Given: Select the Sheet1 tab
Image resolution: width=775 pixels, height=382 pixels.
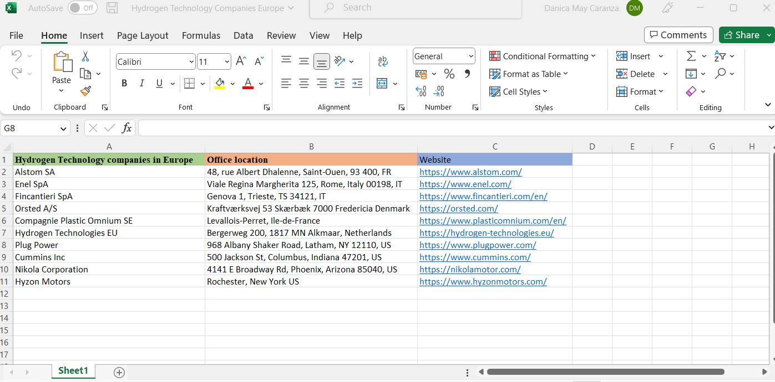Looking at the screenshot, I should pyautogui.click(x=73, y=371).
